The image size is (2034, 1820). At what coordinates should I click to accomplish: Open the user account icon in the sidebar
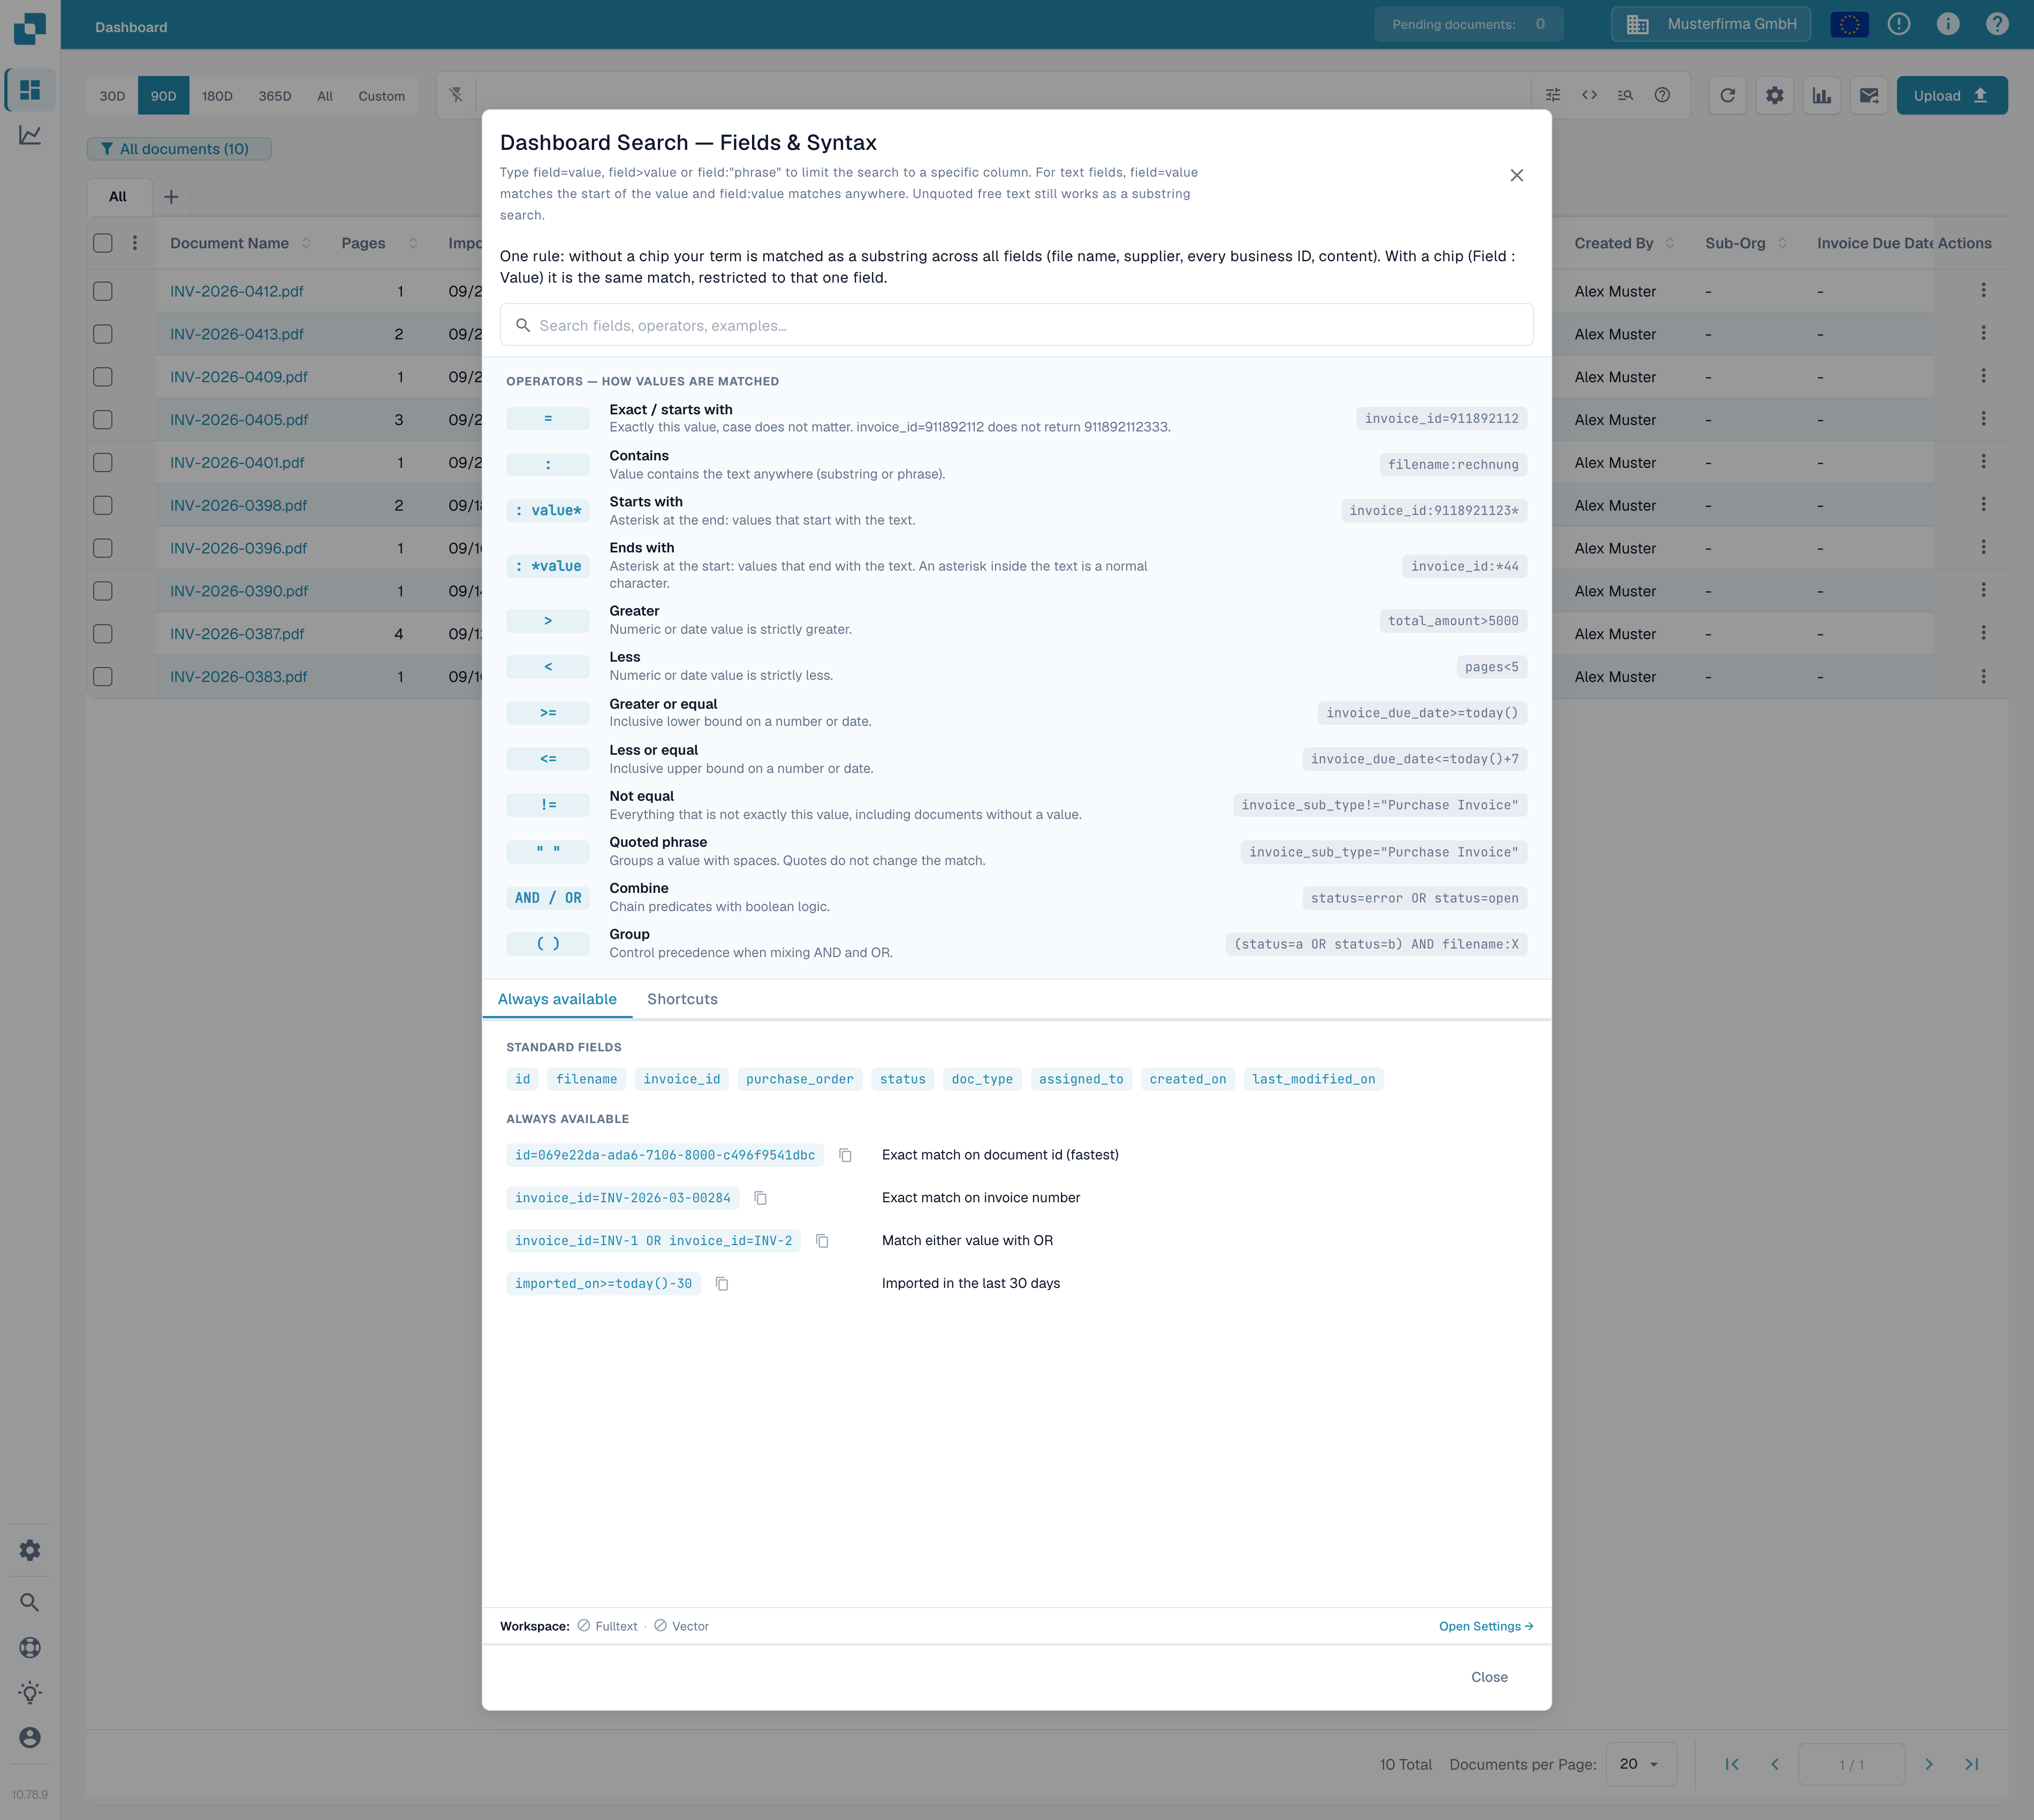[x=30, y=1738]
